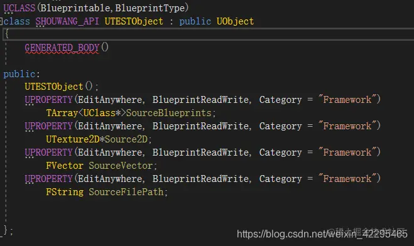Click the GENERATED_BODY macro with red underline
The height and width of the screenshot is (246, 414).
[x=62, y=48]
